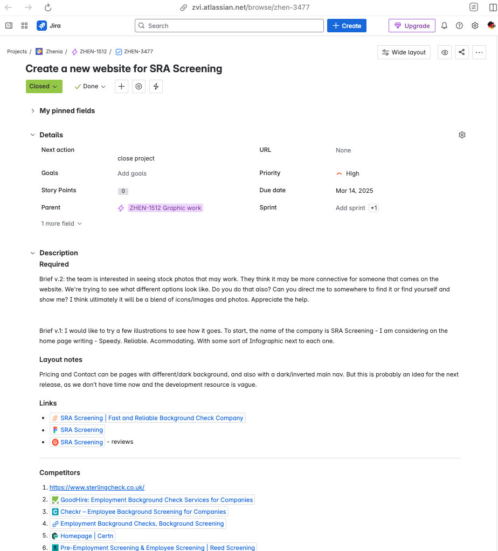
Task: Open the user profile avatar
Action: 492,25
